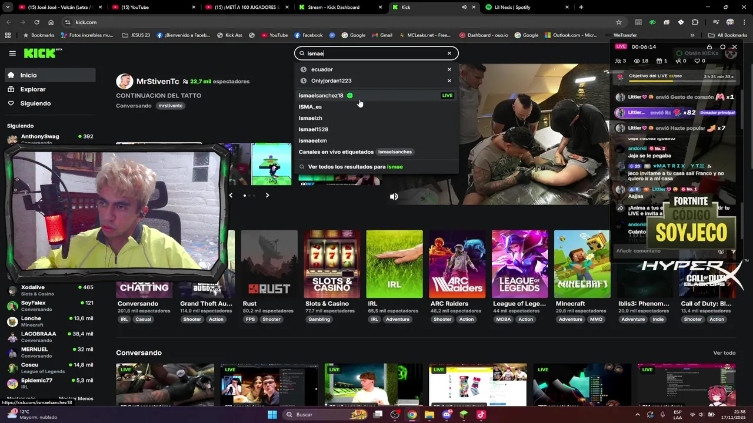Viewport: 753px width, 423px height.
Task: Open SoyFalex followed channel
Action: (x=49, y=305)
